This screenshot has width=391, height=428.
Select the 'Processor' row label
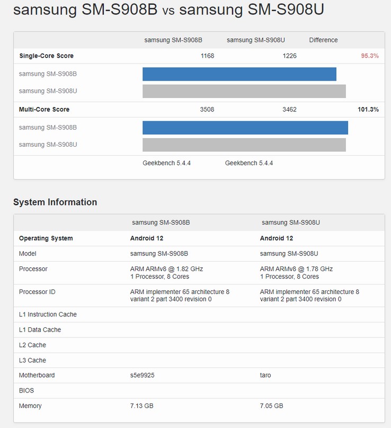coord(33,269)
